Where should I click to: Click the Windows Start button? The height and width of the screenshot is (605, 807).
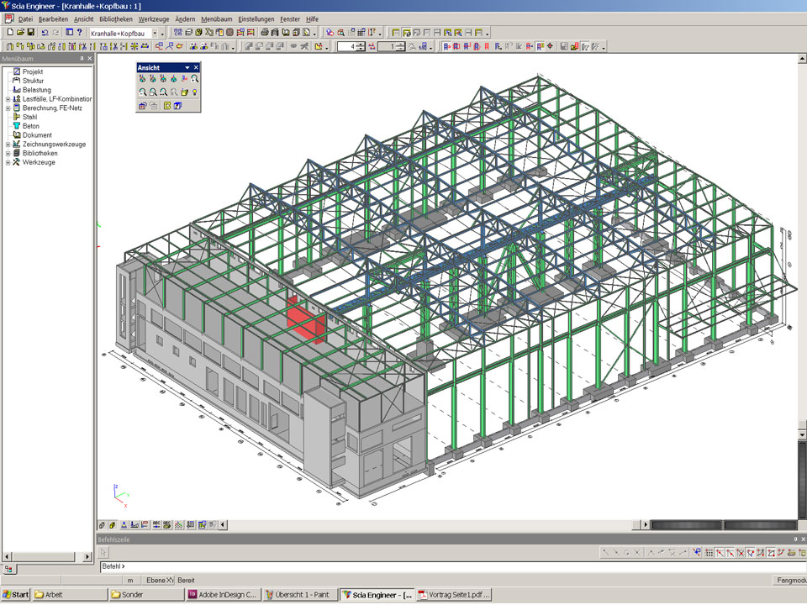pyautogui.click(x=16, y=595)
